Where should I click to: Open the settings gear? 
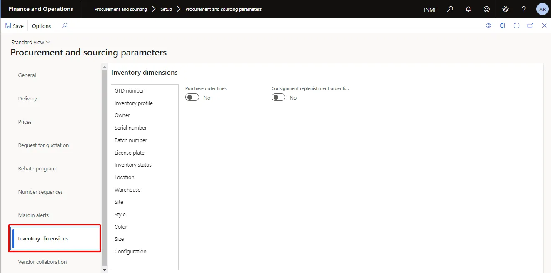(505, 9)
